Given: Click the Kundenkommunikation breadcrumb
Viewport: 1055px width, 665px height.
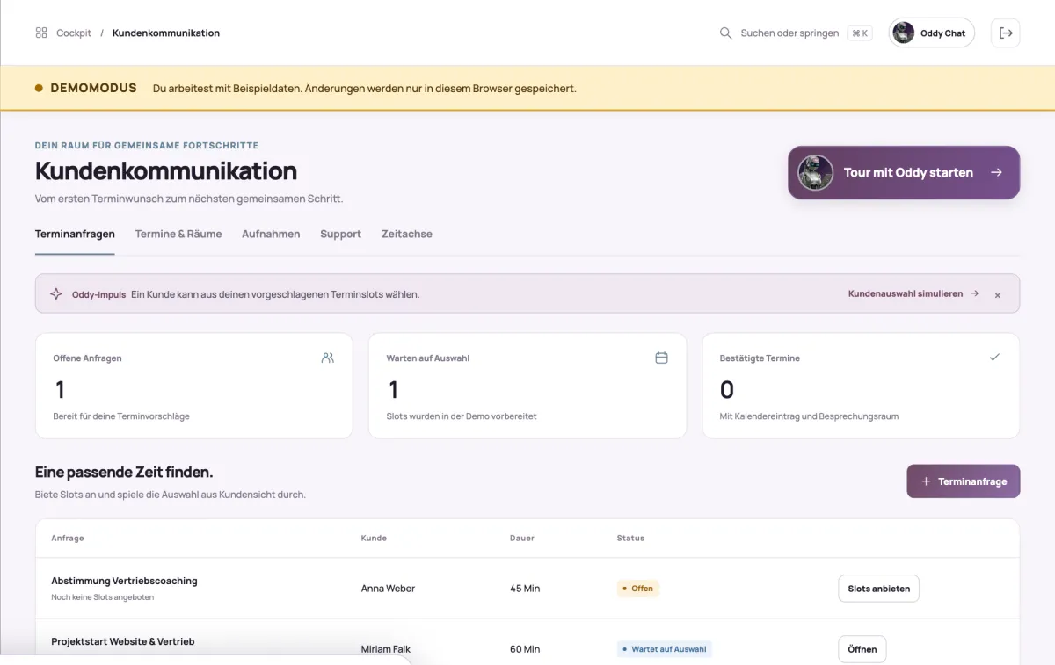Looking at the screenshot, I should 166,33.
